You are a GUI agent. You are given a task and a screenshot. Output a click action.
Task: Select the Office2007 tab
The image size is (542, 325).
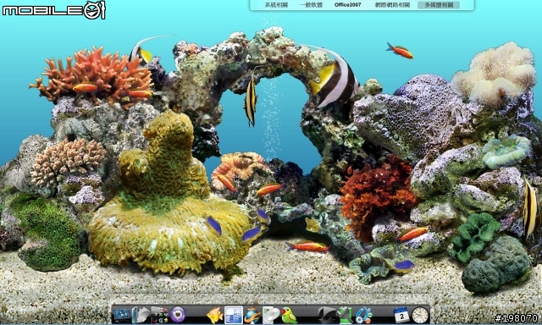click(x=348, y=5)
